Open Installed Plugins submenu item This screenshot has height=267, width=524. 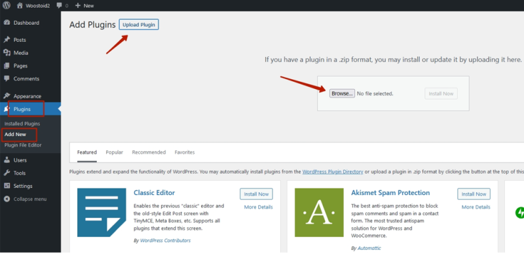[22, 123]
